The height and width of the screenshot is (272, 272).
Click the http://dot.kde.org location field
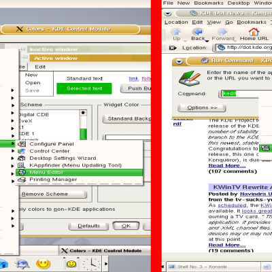tap(243, 48)
